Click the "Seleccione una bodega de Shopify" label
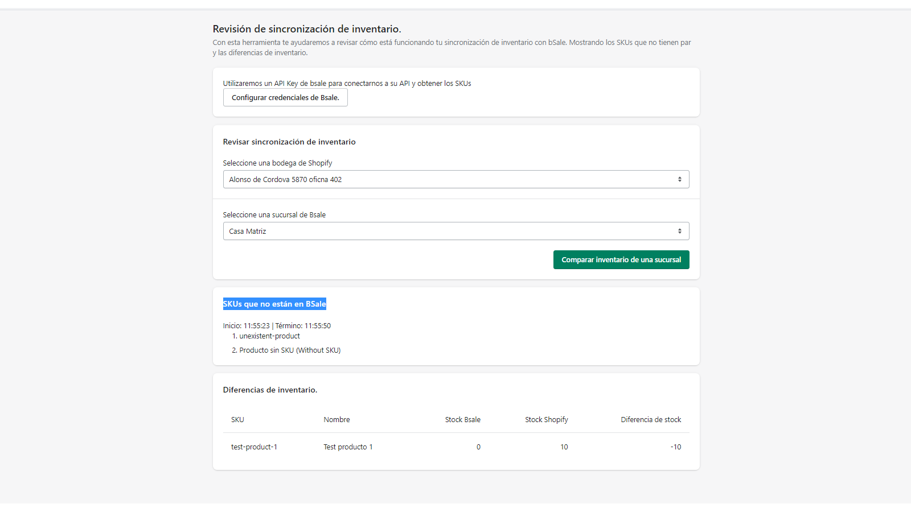 [277, 163]
